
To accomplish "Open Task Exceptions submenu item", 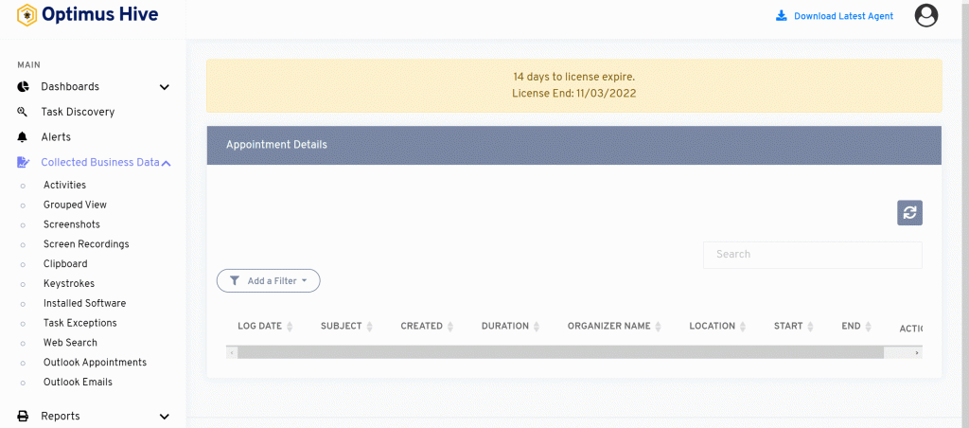I will 79,323.
